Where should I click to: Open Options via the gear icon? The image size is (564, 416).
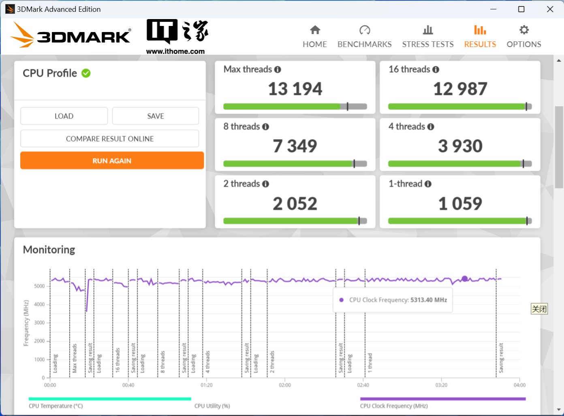[523, 30]
